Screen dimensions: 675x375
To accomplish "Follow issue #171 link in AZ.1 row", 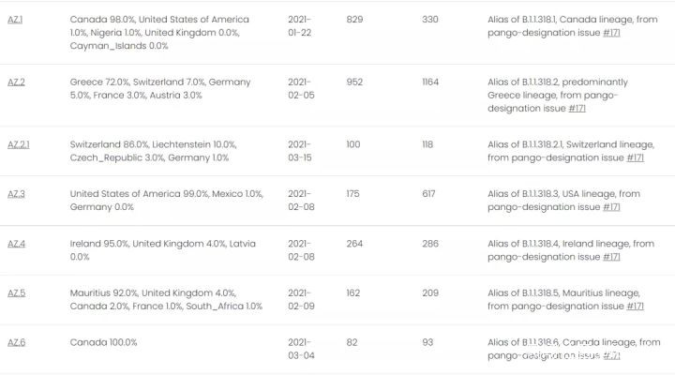I will coord(611,32).
